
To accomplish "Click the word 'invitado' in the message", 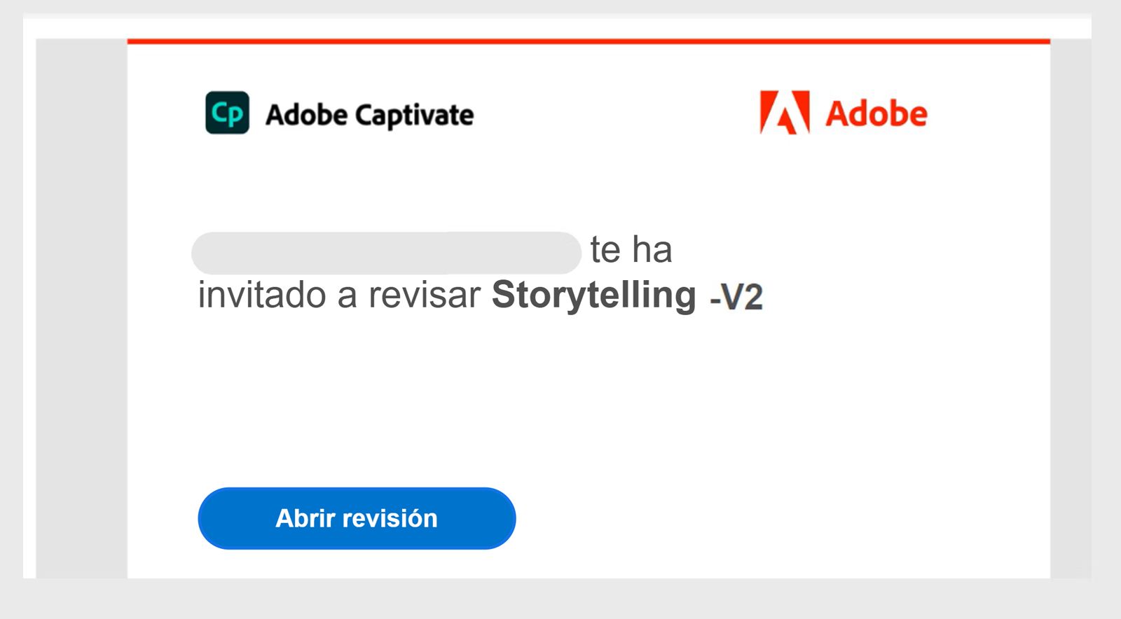I will (x=262, y=295).
